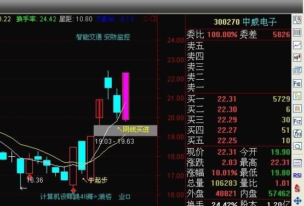The width and height of the screenshot is (304, 206).
Task: Click the 卖一 ask row label
Action: point(195,87)
